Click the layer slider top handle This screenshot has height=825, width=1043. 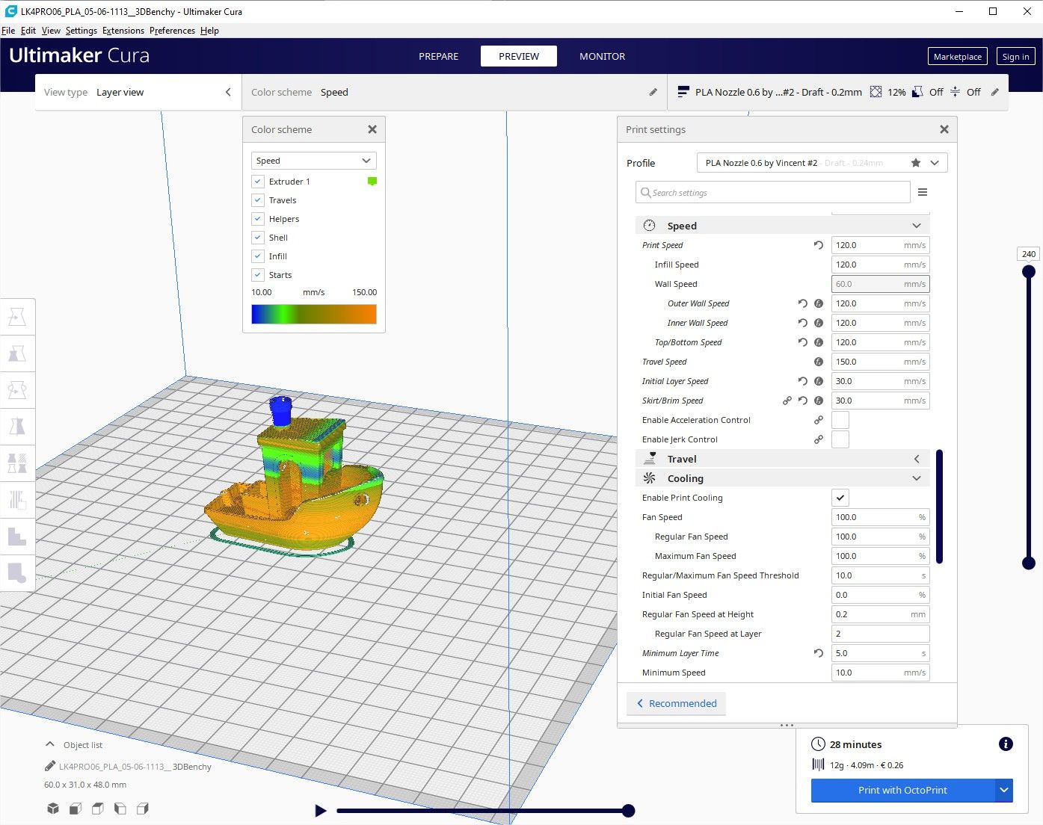(x=1029, y=271)
